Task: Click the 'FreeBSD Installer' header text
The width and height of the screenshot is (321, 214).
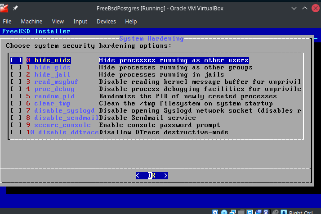Action: (36, 31)
